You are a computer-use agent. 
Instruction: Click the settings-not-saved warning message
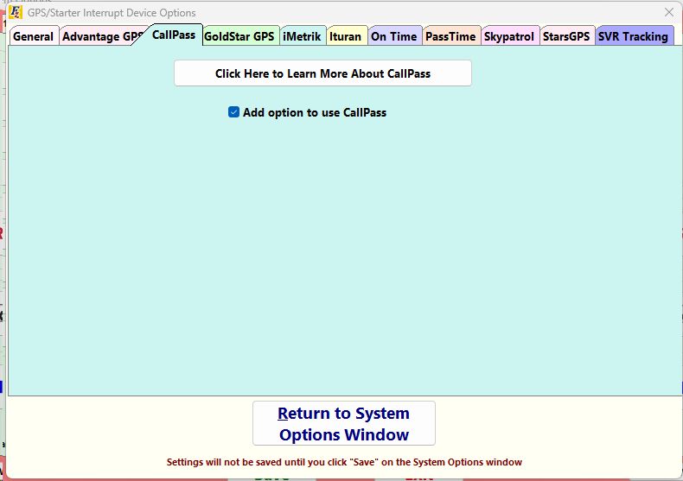[x=344, y=462]
